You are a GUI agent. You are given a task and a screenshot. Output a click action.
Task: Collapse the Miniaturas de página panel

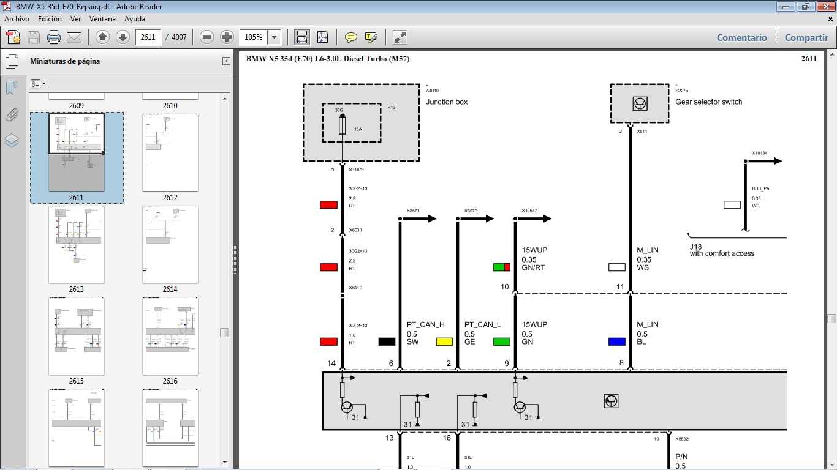[226, 61]
